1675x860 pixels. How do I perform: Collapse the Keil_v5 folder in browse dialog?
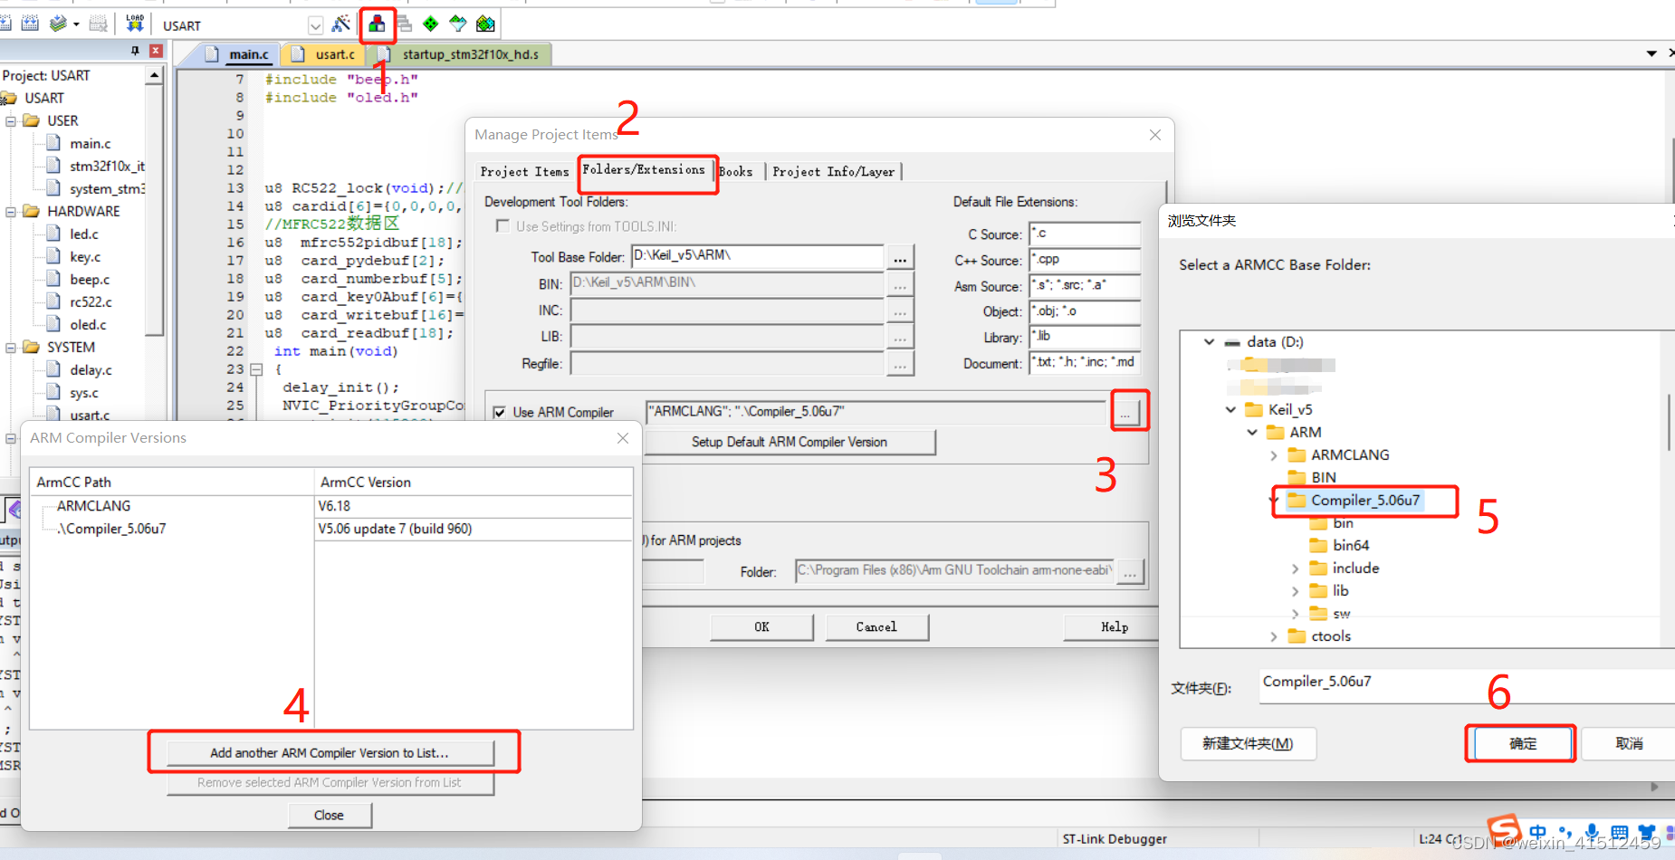(x=1230, y=409)
